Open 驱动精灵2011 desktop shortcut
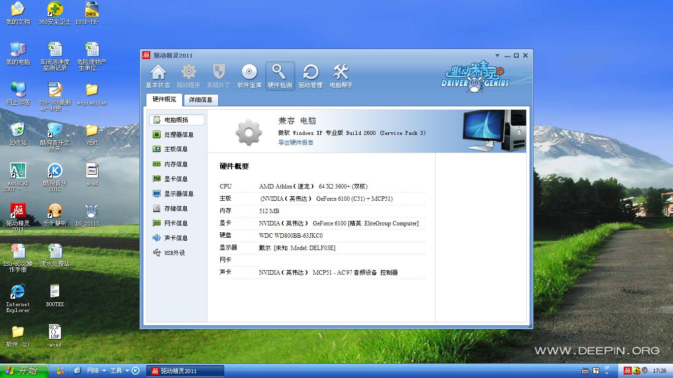 click(x=18, y=218)
